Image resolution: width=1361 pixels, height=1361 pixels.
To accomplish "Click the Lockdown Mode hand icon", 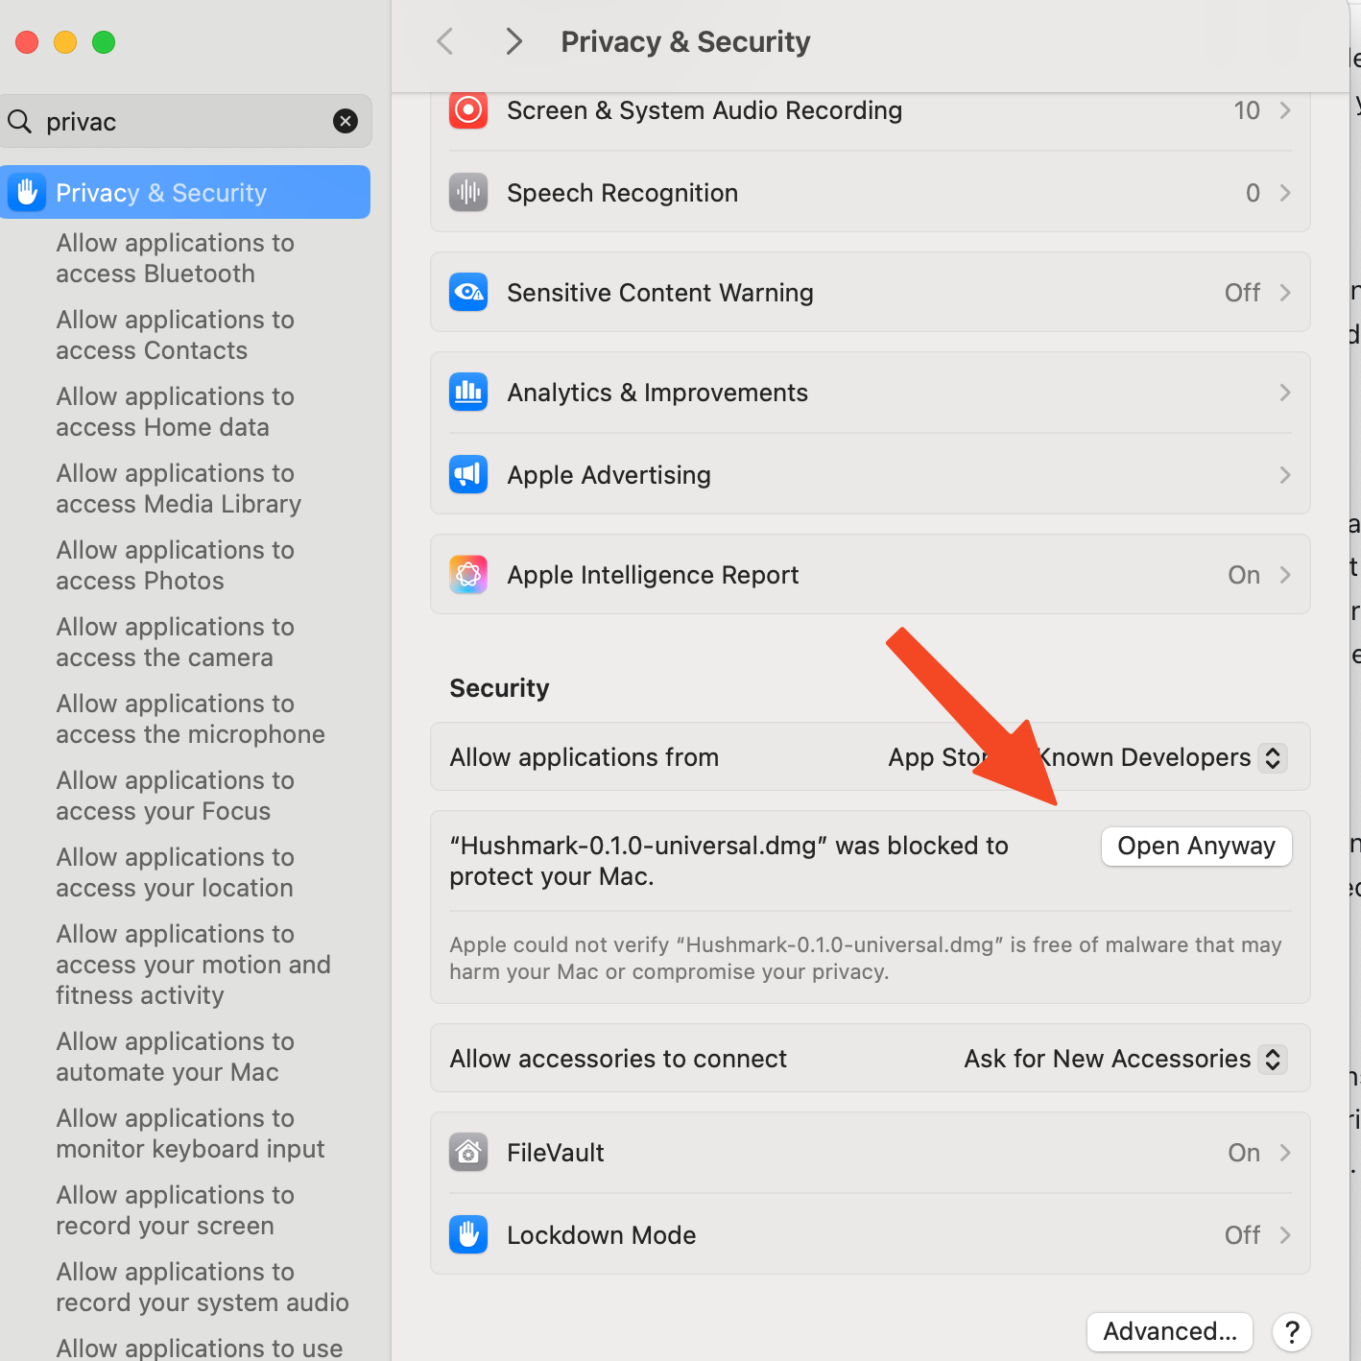I will pyautogui.click(x=468, y=1235).
